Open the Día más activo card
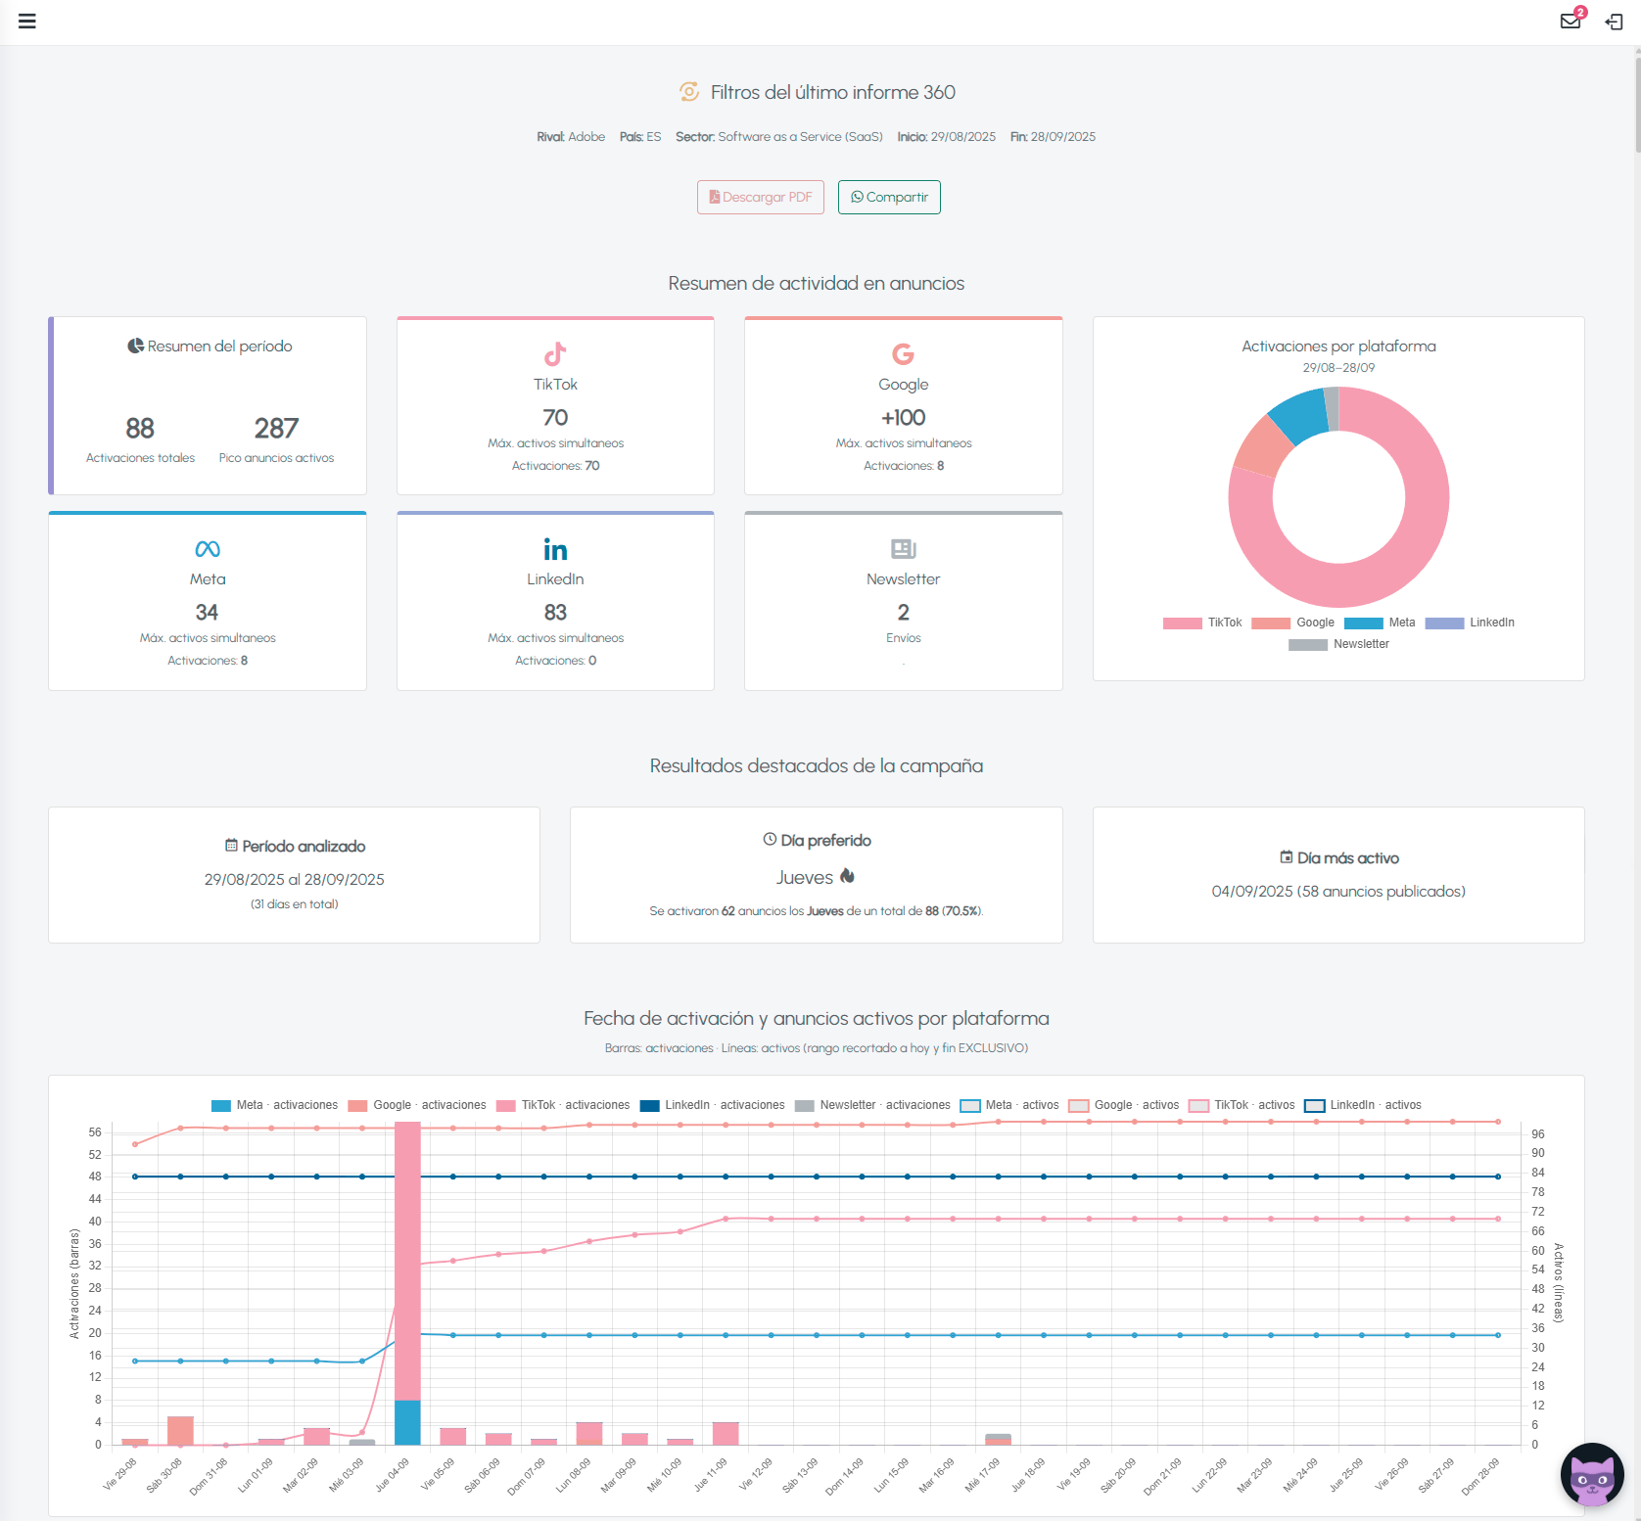 coord(1338,875)
